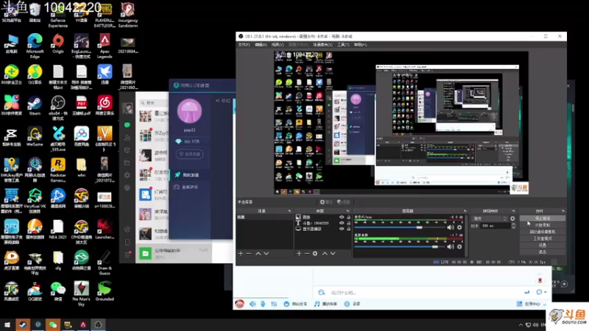
Task: Open source properties gear in OBS Sources toolbar
Action: pos(315,253)
